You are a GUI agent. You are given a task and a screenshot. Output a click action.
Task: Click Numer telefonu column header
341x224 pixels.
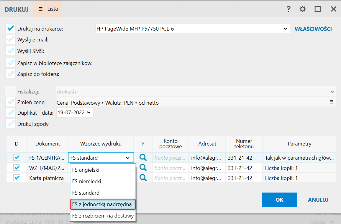pyautogui.click(x=244, y=144)
